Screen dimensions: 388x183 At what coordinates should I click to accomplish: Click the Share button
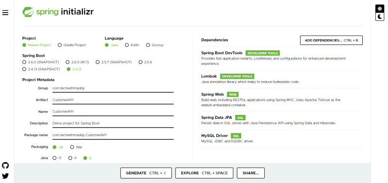click(251, 173)
